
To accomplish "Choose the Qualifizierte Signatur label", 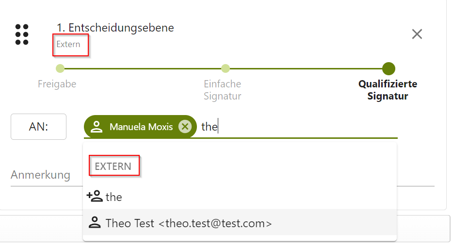I will [x=388, y=90].
